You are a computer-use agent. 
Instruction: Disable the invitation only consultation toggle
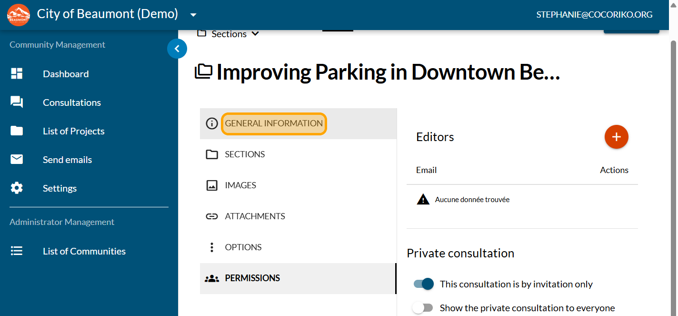point(424,284)
